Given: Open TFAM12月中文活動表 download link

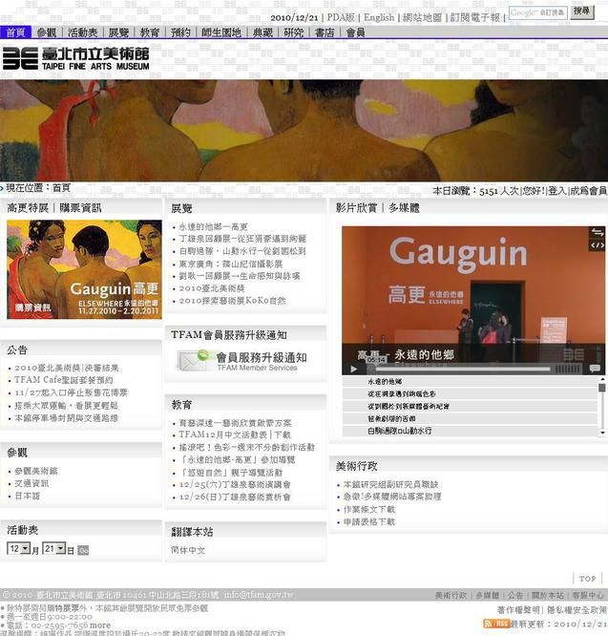Looking at the screenshot, I should [235, 435].
